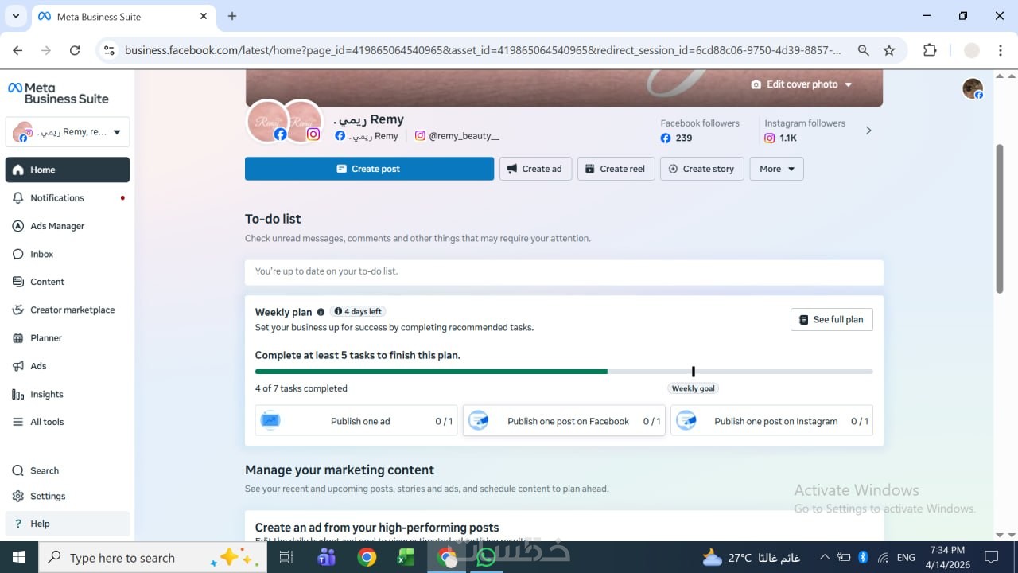Click the Weekly goal marker
This screenshot has width=1018, height=573.
(694, 388)
